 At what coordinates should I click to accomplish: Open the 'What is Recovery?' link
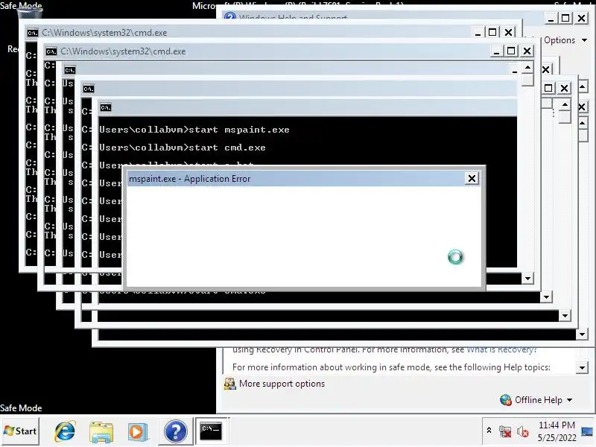(501, 349)
